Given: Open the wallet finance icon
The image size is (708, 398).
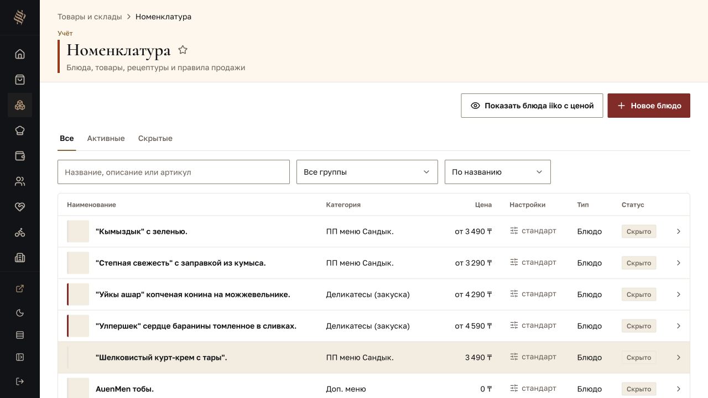Looking at the screenshot, I should tap(20, 156).
